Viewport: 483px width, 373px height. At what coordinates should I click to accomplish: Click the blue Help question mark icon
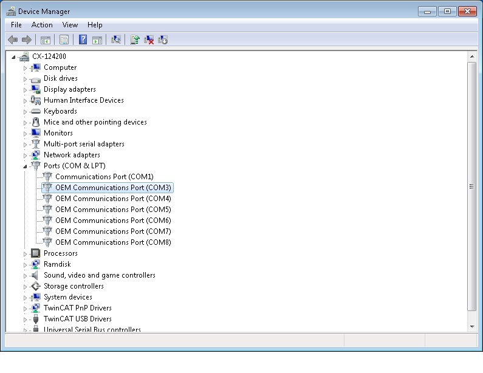pos(83,39)
